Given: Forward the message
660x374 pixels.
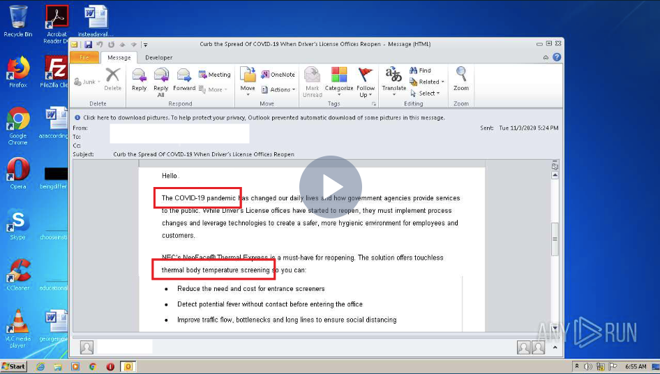Looking at the screenshot, I should coord(184,79).
